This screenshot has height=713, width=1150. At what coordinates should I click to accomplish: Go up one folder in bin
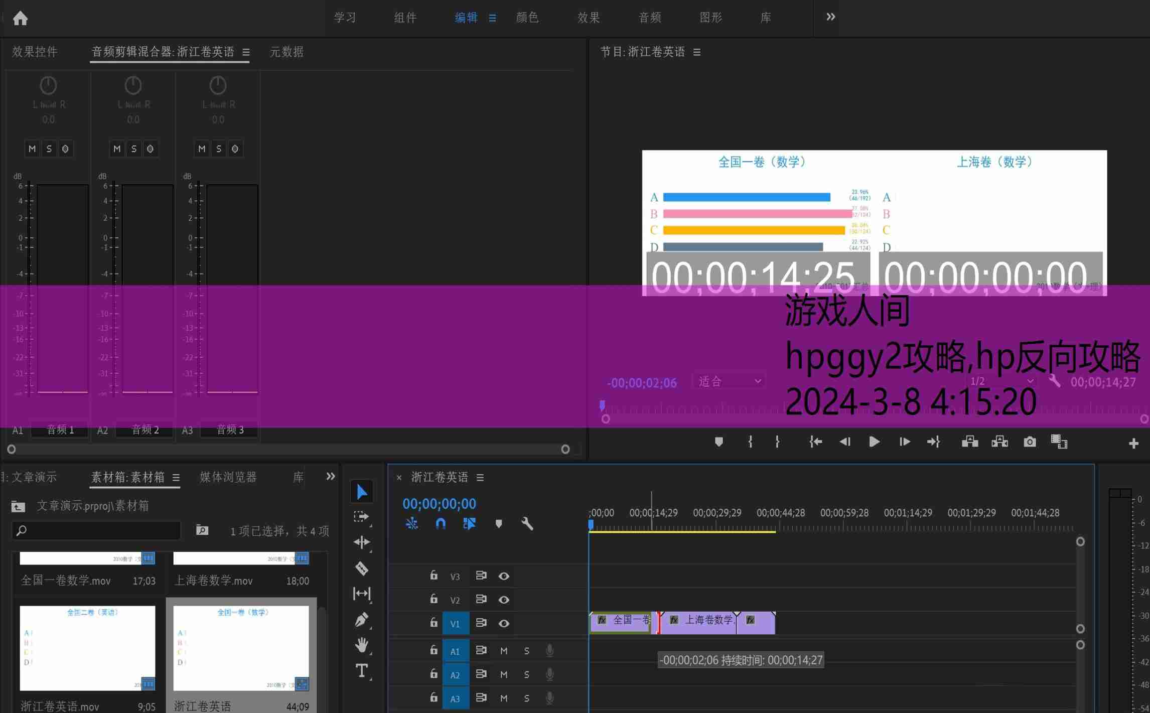18,506
